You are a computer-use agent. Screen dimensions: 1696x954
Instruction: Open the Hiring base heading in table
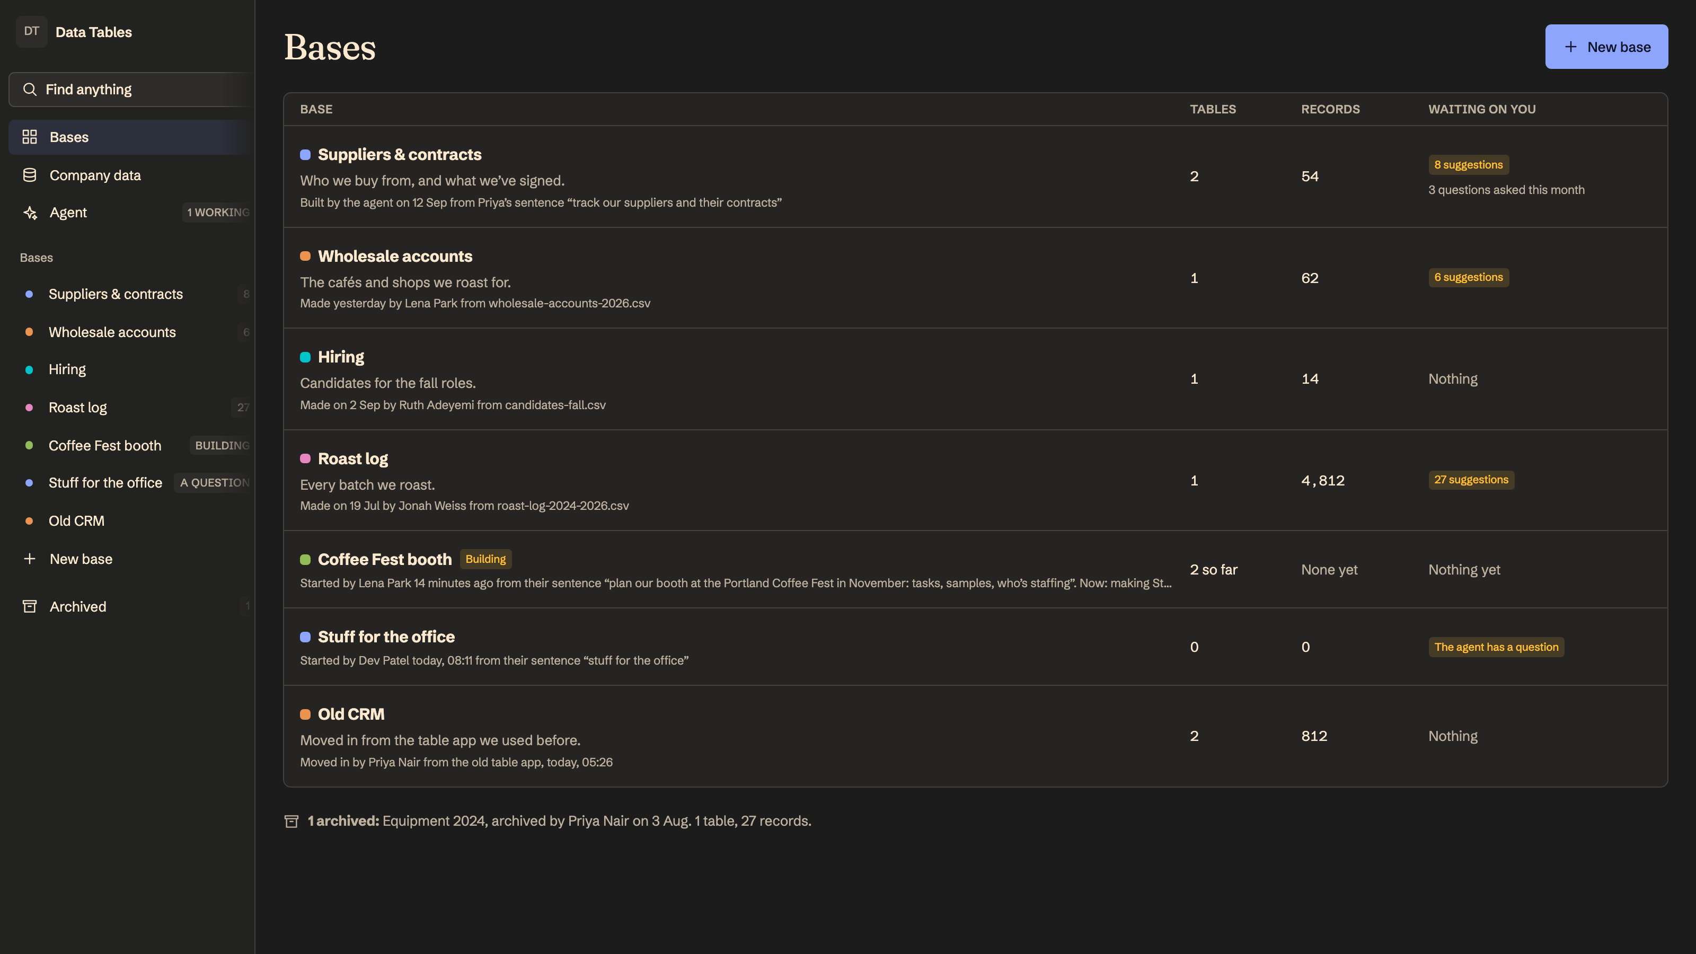[x=340, y=357]
